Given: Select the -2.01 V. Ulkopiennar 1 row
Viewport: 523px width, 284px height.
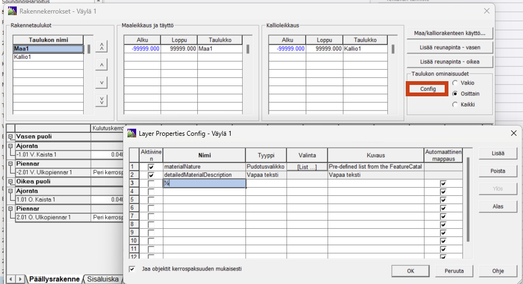Looking at the screenshot, I should pyautogui.click(x=53, y=173).
